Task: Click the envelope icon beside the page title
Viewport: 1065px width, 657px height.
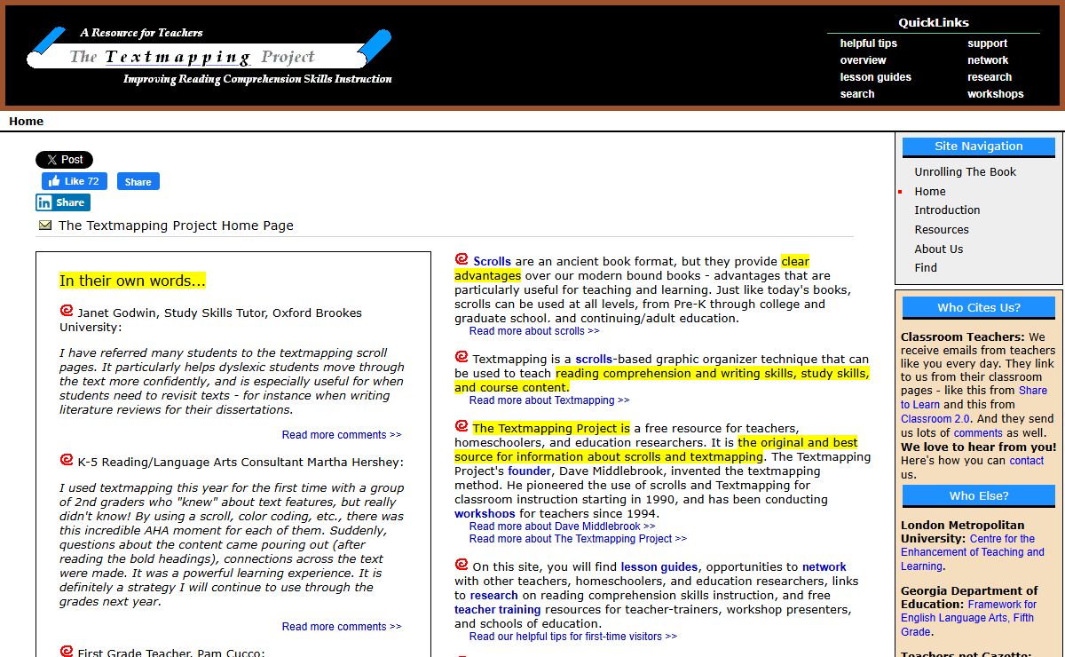Action: [45, 226]
